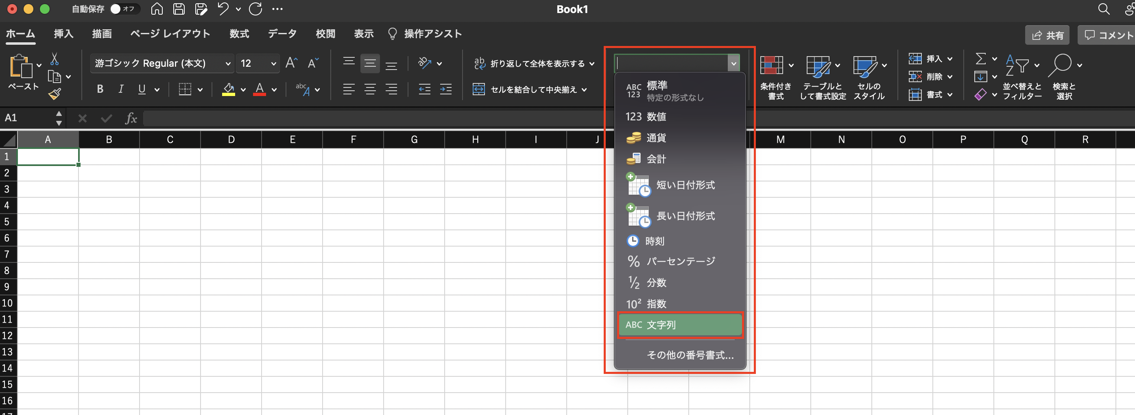1135x415 pixels.
Task: Click the AutoSum sigma icon
Action: [x=980, y=59]
